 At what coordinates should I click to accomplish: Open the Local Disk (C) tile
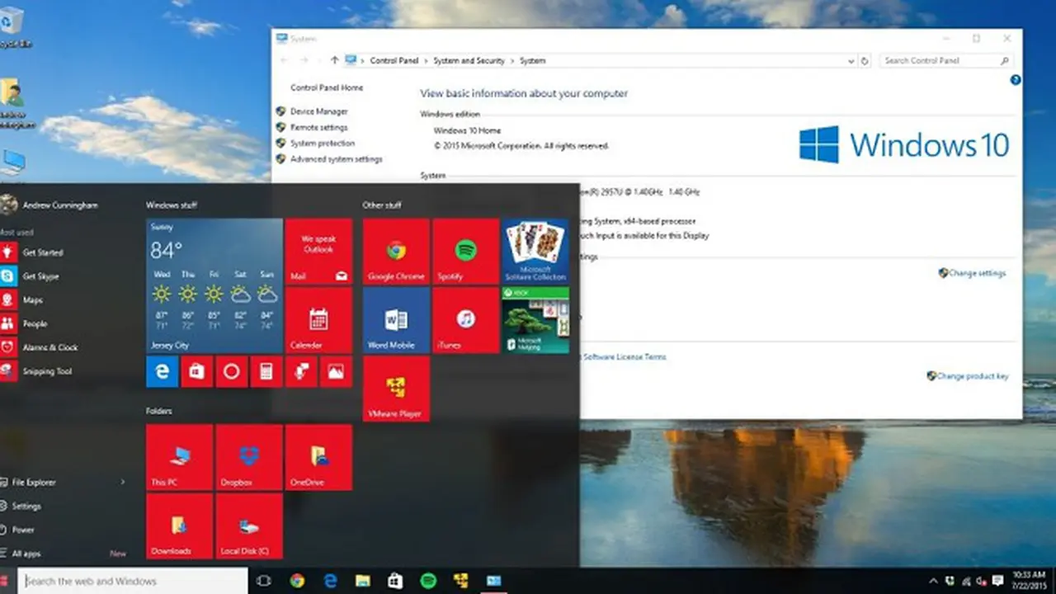(249, 526)
